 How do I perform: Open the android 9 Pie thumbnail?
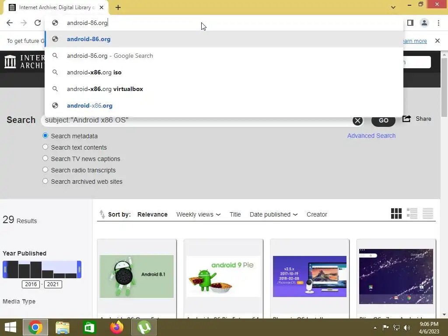point(224,276)
